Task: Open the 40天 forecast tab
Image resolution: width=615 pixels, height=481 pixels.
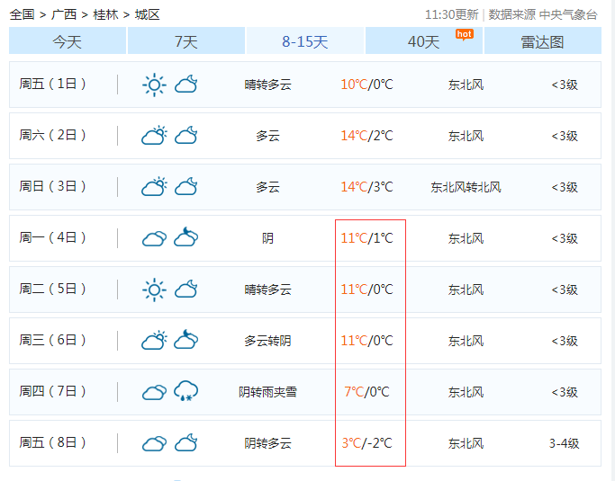Action: (424, 41)
